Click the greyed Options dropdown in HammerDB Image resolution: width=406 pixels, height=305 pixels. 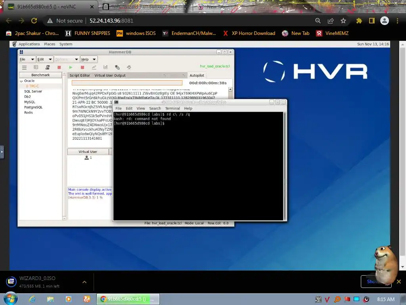tap(67, 60)
